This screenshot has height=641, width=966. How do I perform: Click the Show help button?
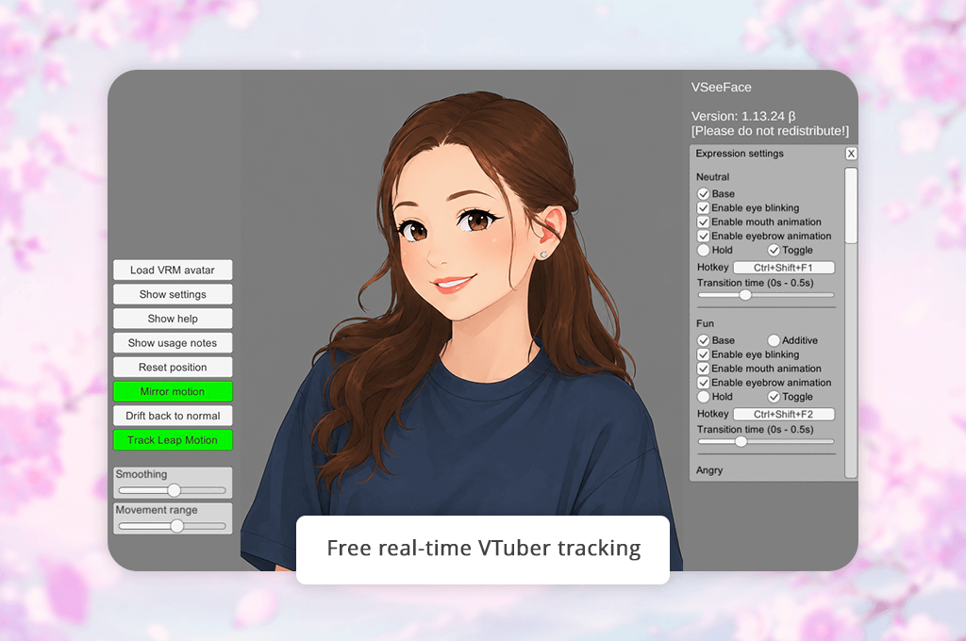click(x=173, y=319)
